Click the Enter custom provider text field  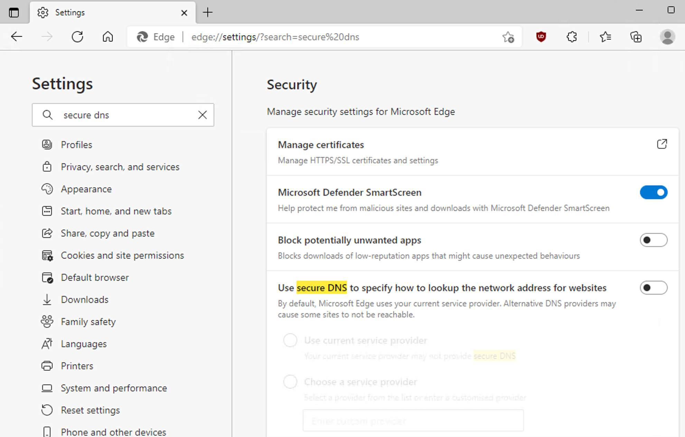click(x=413, y=421)
